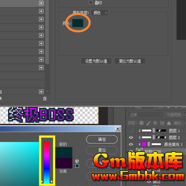Click the hue spectrum slider bar
The height and width of the screenshot is (186, 186).
[47, 161]
